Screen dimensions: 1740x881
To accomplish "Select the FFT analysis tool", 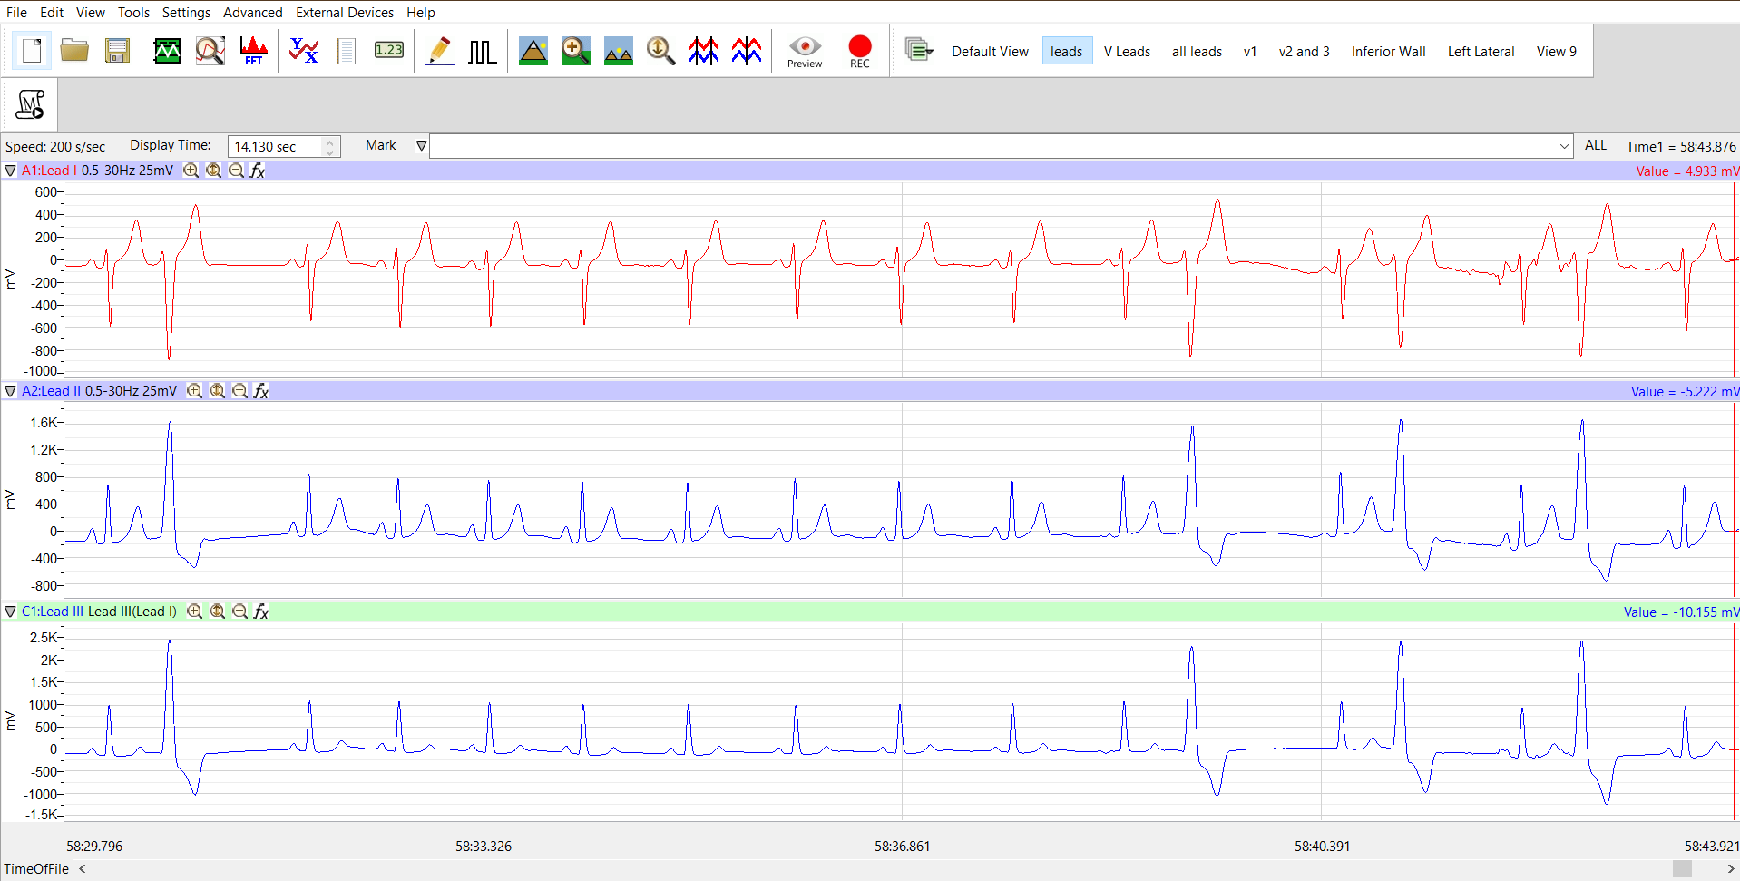I will 253,51.
